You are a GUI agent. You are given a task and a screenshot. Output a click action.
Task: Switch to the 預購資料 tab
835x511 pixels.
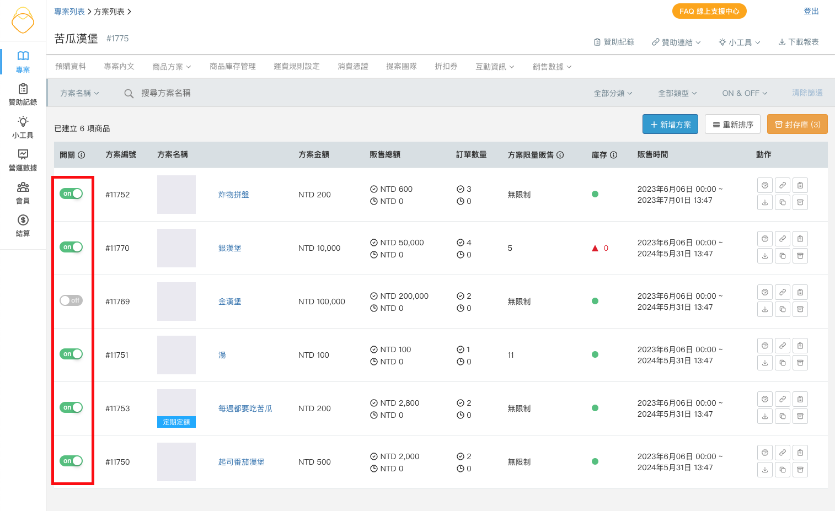71,66
